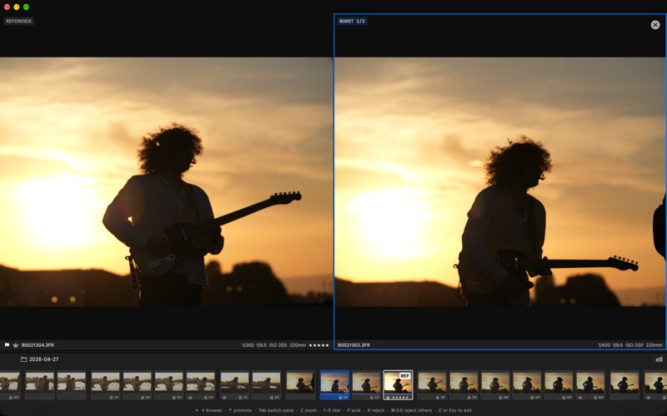Click the right burst photo of the guitarist
This screenshot has height=416, width=667.
[x=499, y=181]
